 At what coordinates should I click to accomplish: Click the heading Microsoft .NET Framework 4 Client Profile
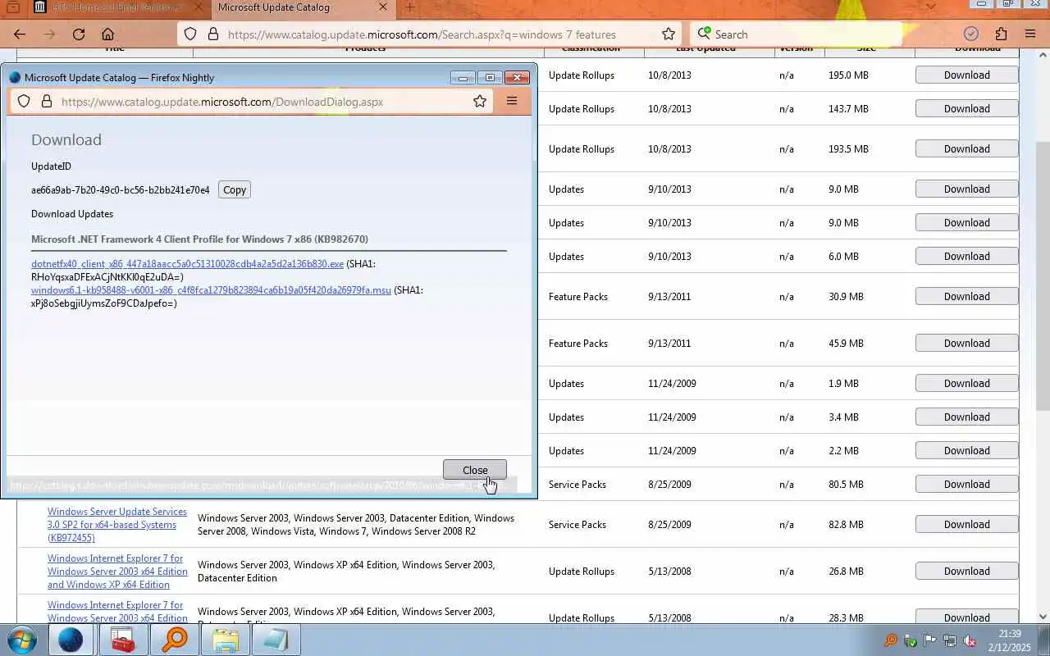[x=199, y=239]
